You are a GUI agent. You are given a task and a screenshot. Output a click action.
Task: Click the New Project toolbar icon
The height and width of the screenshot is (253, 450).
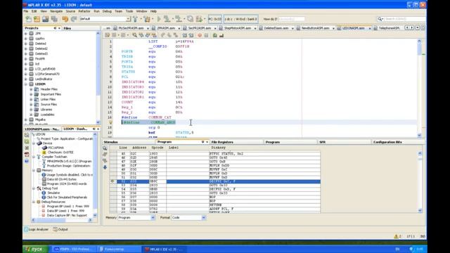click(37, 19)
